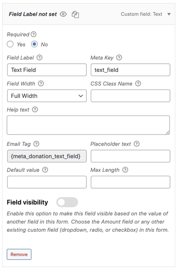The height and width of the screenshot is (269, 177).
Task: Enable the Field visibility switch
Action: click(x=67, y=202)
